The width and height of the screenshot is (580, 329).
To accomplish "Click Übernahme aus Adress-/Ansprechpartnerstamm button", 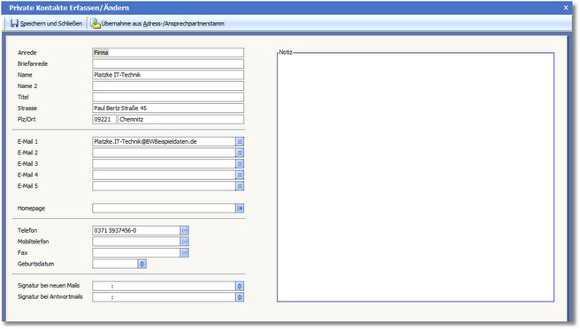I will (x=157, y=24).
